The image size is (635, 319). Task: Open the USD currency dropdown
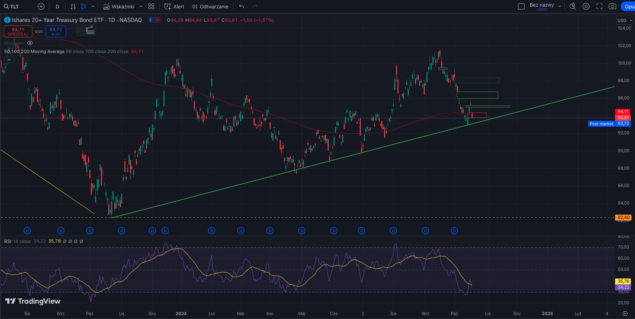[625, 20]
